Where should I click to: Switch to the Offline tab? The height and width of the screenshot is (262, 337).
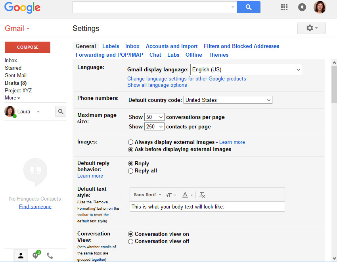(193, 55)
